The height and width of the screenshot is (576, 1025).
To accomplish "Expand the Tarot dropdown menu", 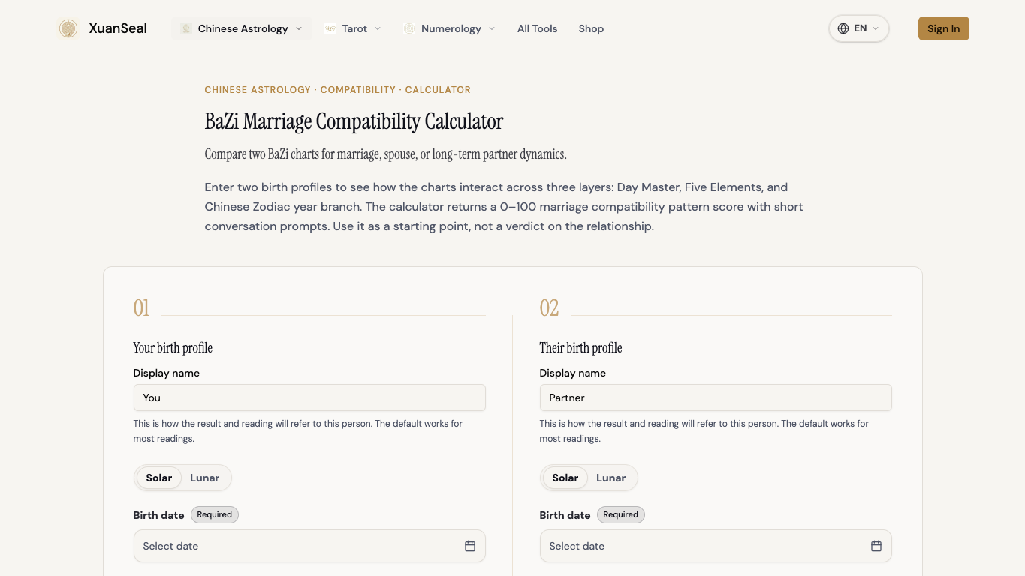I will pyautogui.click(x=353, y=28).
